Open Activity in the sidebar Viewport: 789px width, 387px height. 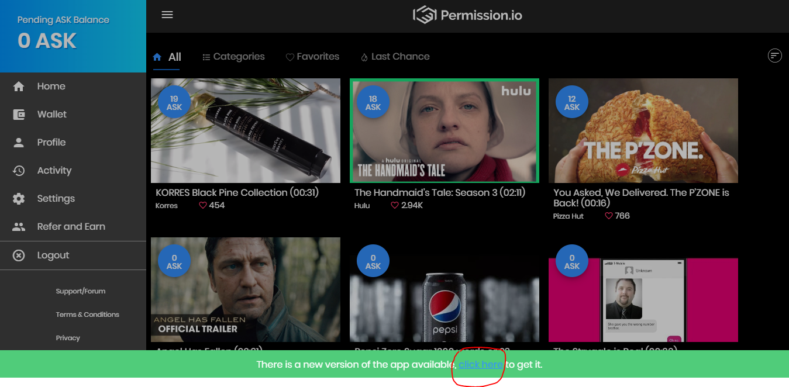pos(73,171)
